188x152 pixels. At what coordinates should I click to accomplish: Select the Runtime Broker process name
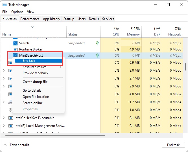coord(31,49)
